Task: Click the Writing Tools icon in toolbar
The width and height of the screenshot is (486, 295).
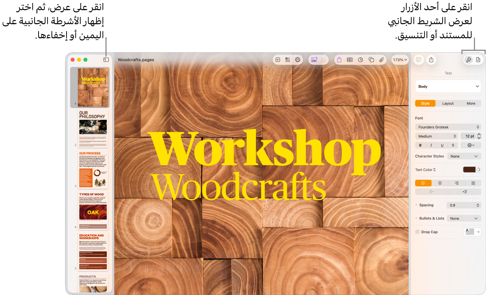Action: 298,60
